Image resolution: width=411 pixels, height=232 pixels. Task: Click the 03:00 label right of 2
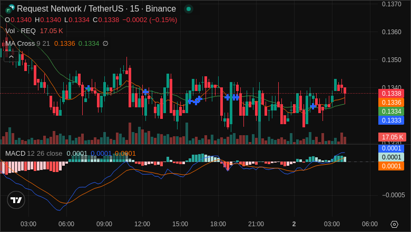click(x=332, y=224)
